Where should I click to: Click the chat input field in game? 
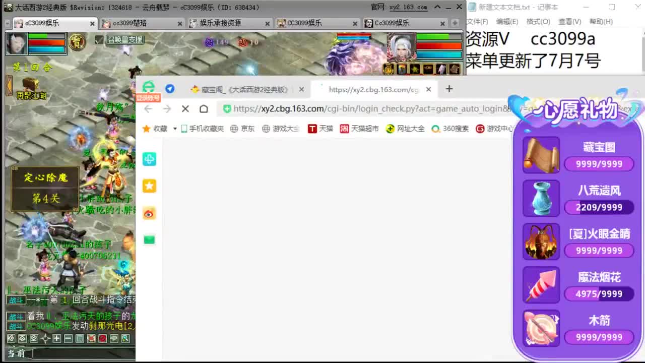point(83,353)
